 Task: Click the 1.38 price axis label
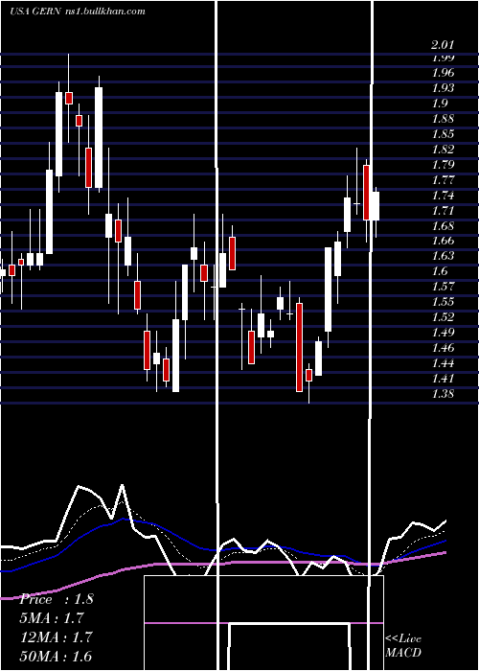point(443,394)
